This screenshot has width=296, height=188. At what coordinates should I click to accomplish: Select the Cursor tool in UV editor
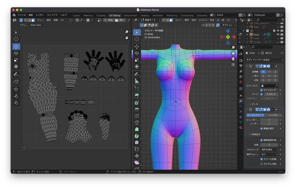point(16,39)
